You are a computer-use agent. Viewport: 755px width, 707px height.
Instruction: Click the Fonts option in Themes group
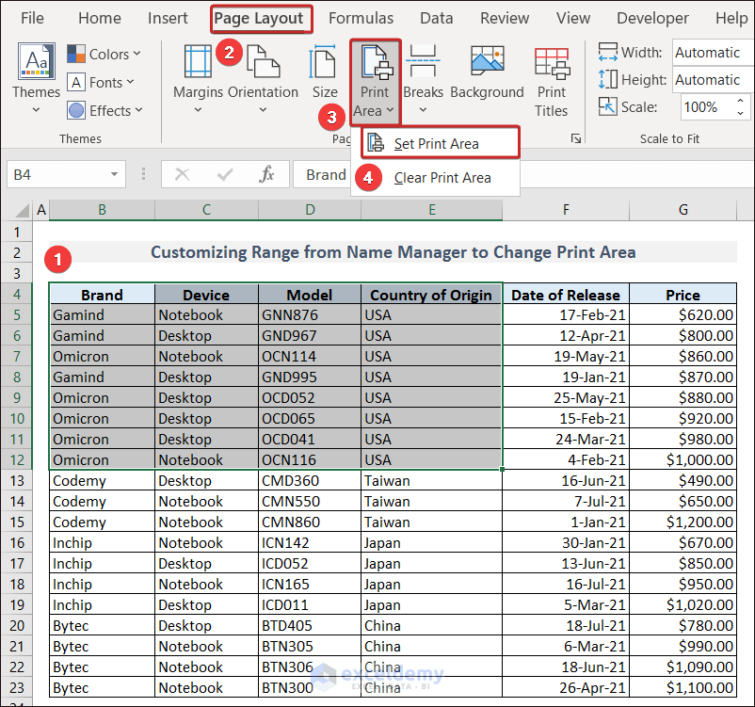(102, 82)
